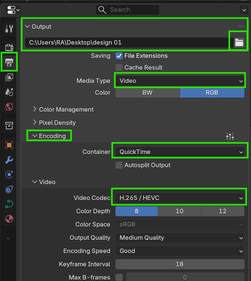Toggle the File Extensions checkbox

pyautogui.click(x=119, y=56)
